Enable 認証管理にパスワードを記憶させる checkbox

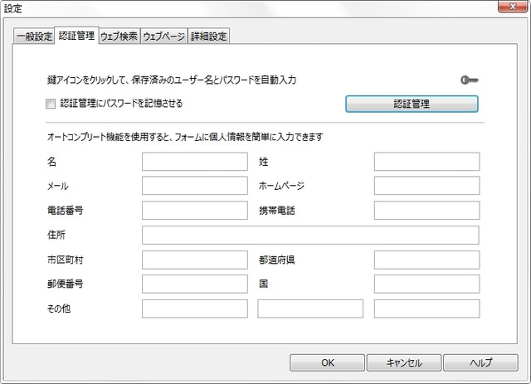point(51,104)
